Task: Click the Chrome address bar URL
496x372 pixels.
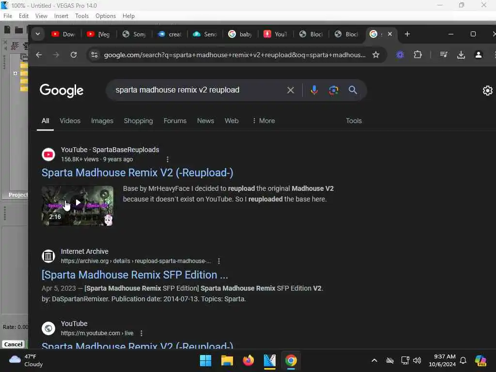Action: pos(235,55)
